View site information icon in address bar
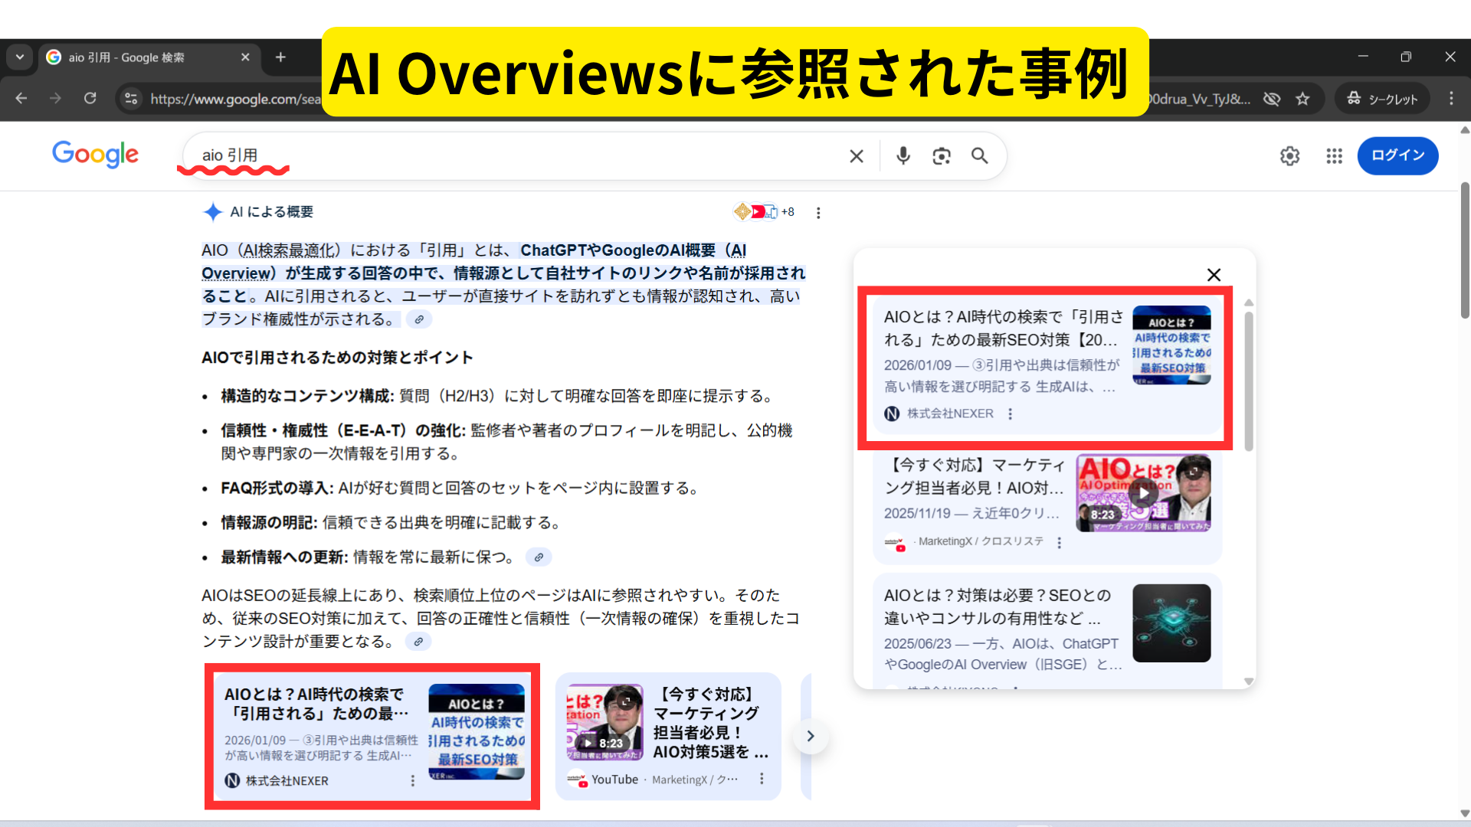This screenshot has height=827, width=1471. pyautogui.click(x=130, y=98)
